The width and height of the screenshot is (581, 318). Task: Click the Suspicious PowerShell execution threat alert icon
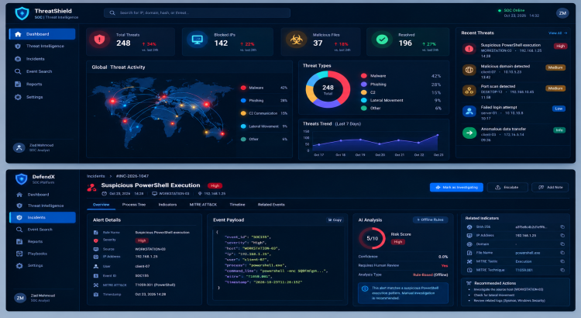[469, 49]
